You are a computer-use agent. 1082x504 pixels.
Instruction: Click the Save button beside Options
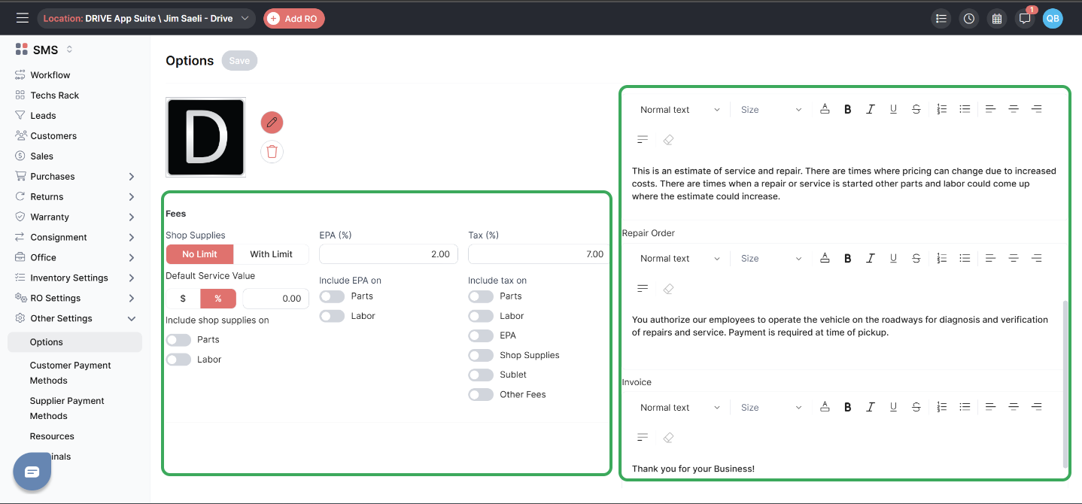(239, 61)
